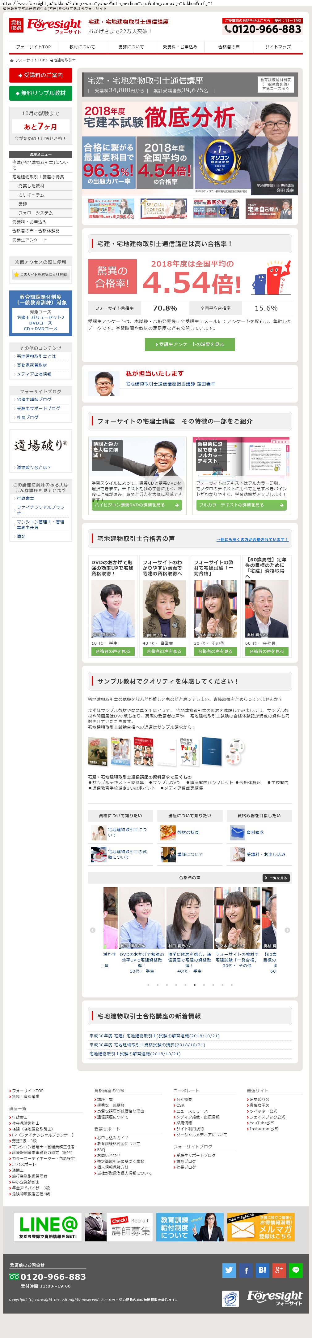Open ハイビジョン講義DVDの詳細を見る link
This screenshot has height=1338, width=312.
pyautogui.click(x=137, y=505)
